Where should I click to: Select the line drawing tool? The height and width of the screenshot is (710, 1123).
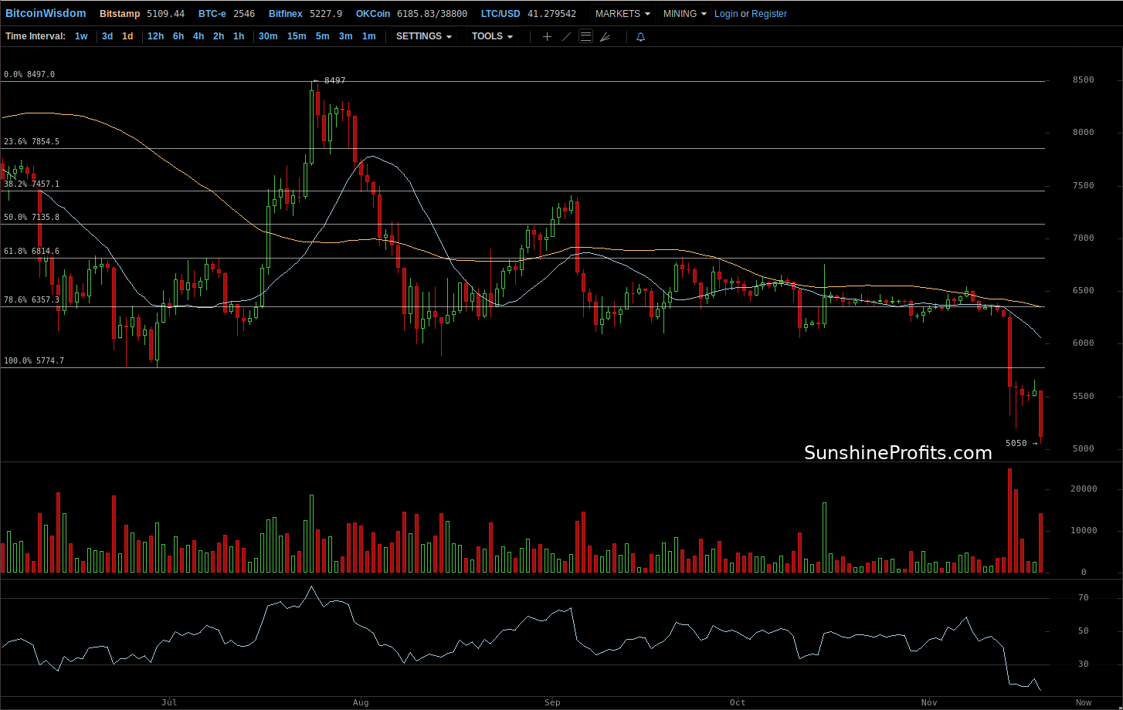pos(566,36)
